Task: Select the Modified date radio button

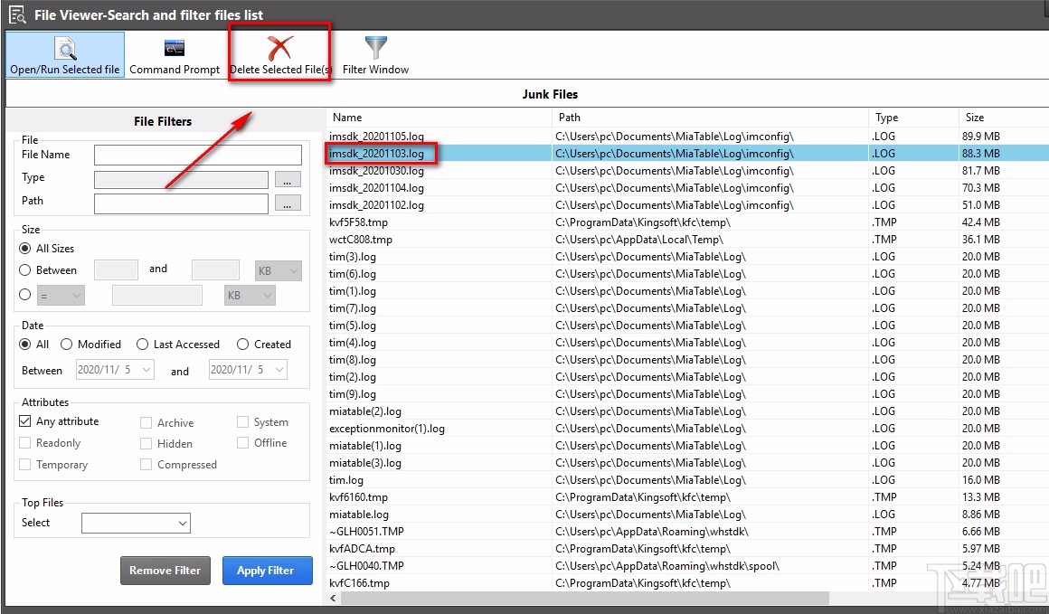Action: [x=66, y=345]
